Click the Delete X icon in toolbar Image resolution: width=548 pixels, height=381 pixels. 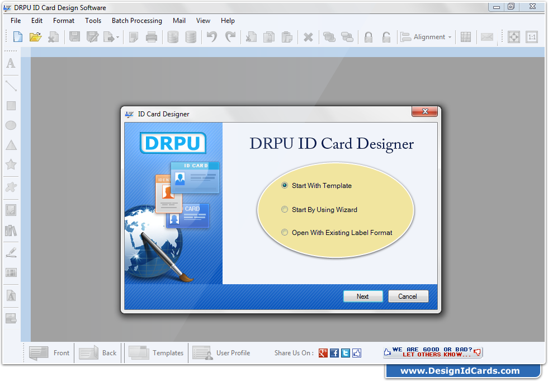(x=308, y=37)
